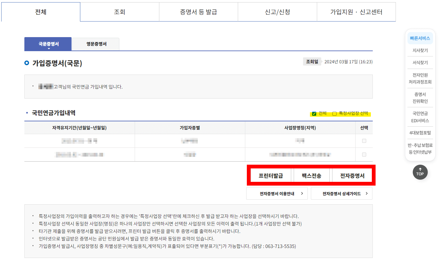Click the 선택 column header

(x=364, y=128)
